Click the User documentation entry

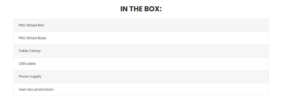coord(36,89)
